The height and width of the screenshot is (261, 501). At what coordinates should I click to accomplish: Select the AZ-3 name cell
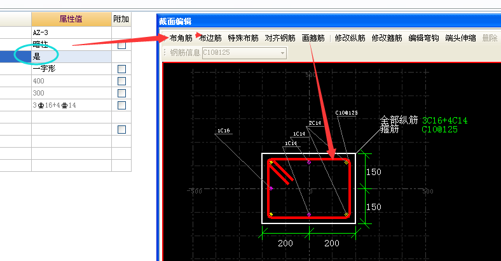(x=71, y=32)
